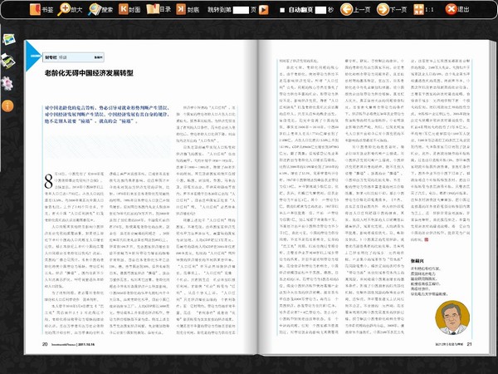Image resolution: width=498 pixels, height=374 pixels.
Task: Jump to the 封面 front cover
Action: [x=129, y=9]
